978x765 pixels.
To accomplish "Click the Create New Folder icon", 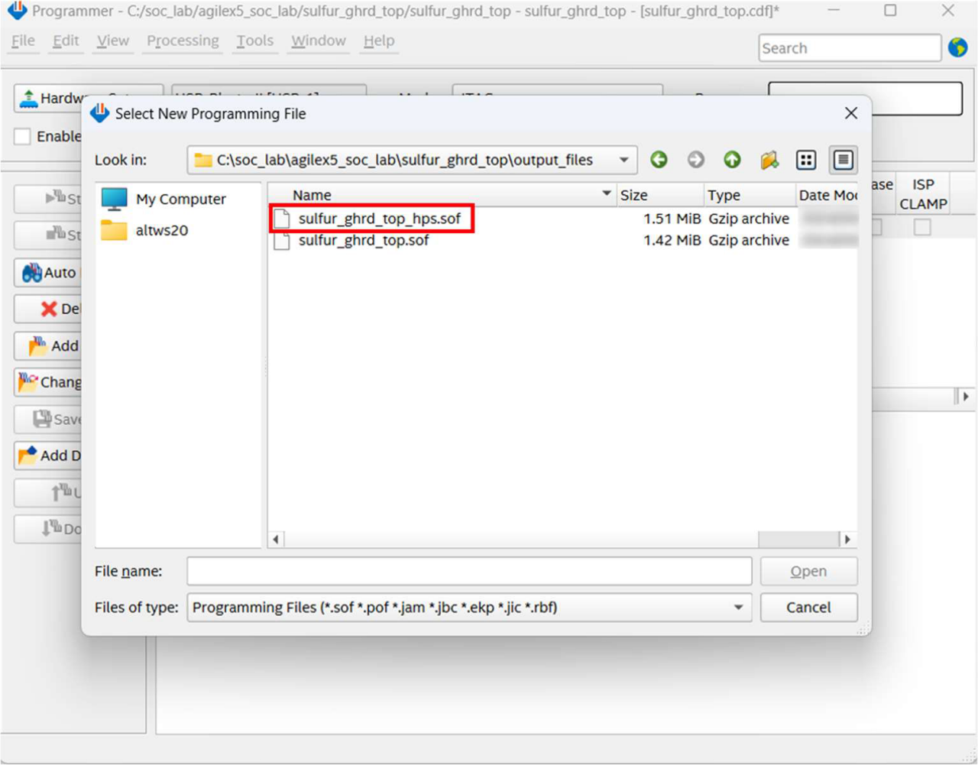I will coord(769,160).
